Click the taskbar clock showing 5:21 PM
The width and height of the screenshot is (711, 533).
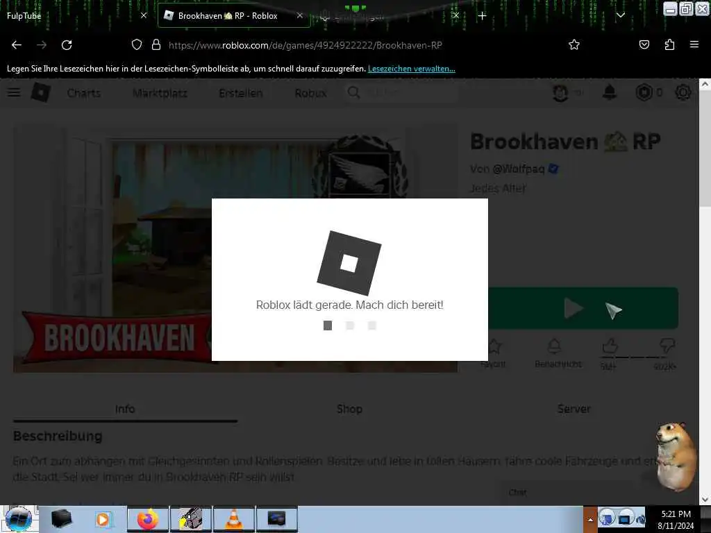676,519
